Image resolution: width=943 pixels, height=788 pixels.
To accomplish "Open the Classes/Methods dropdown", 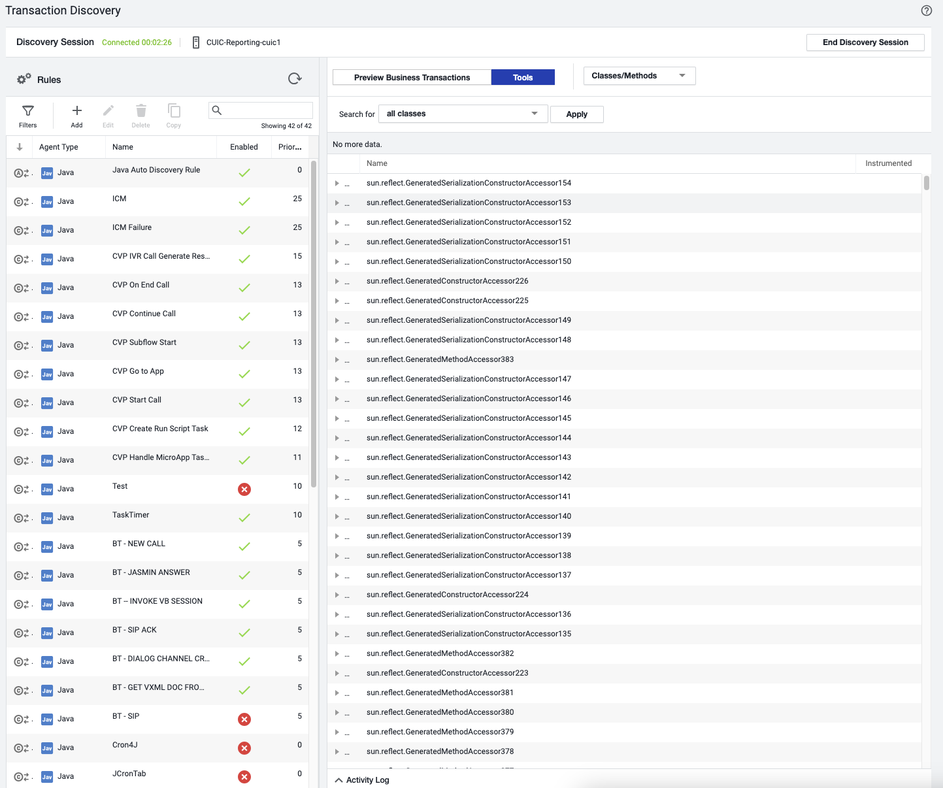I will tap(639, 76).
